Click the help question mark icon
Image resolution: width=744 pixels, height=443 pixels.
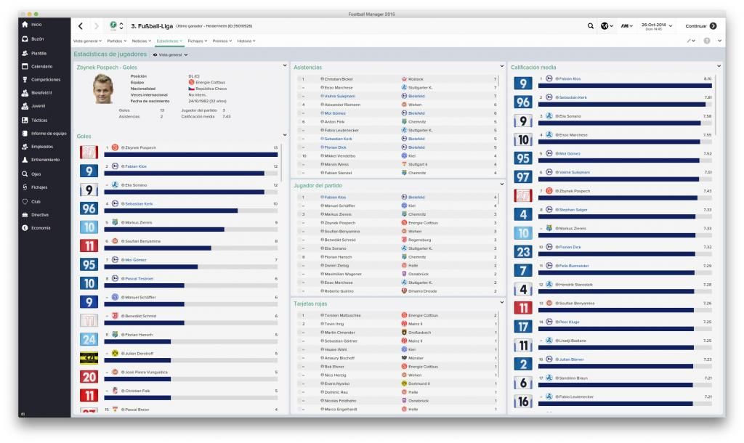pyautogui.click(x=707, y=41)
